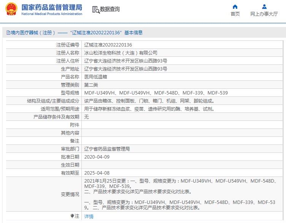
Task: Click 型号规格 model list value
Action: pyautogui.click(x=156, y=93)
